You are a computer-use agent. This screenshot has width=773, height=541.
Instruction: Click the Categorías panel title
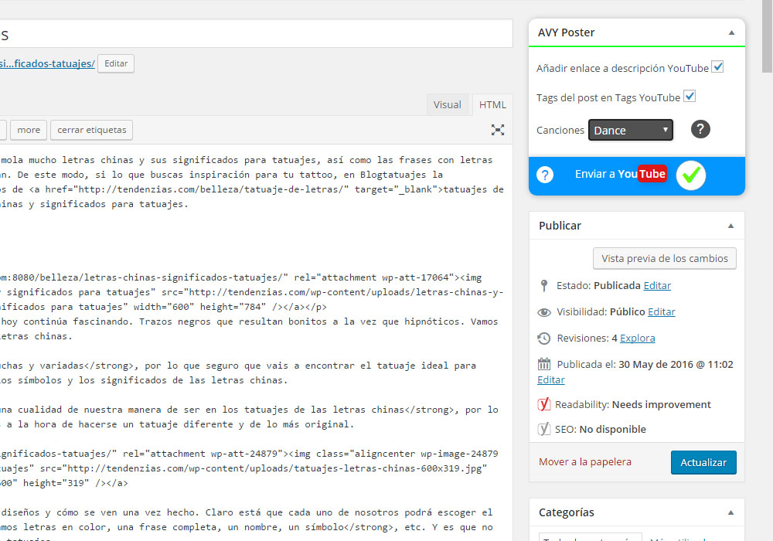coord(567,512)
